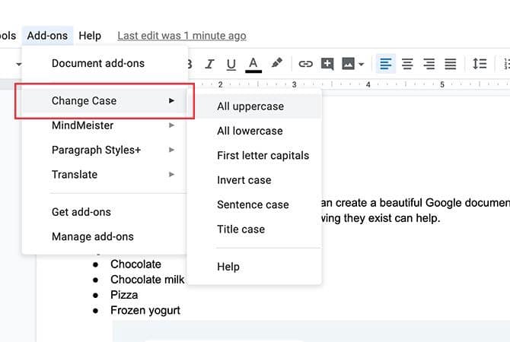Expand Paragraph Styles+ submenu

click(x=105, y=150)
